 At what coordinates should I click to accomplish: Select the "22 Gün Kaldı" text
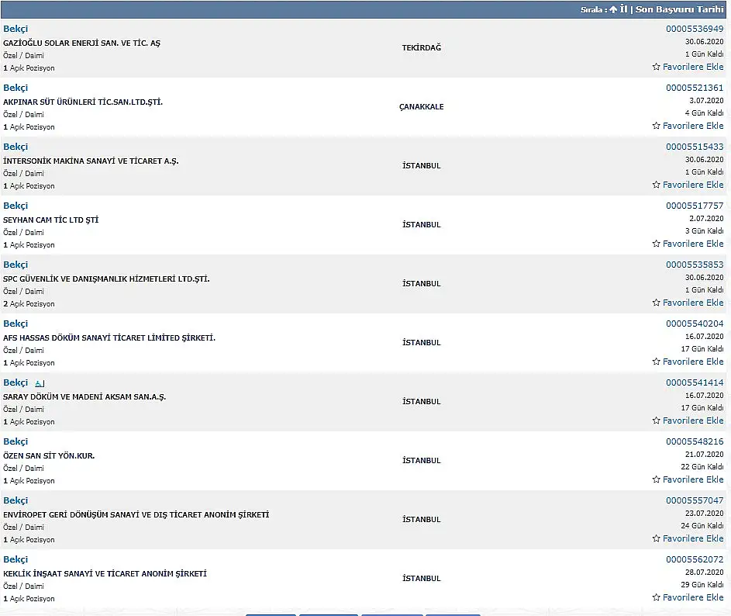coord(702,467)
